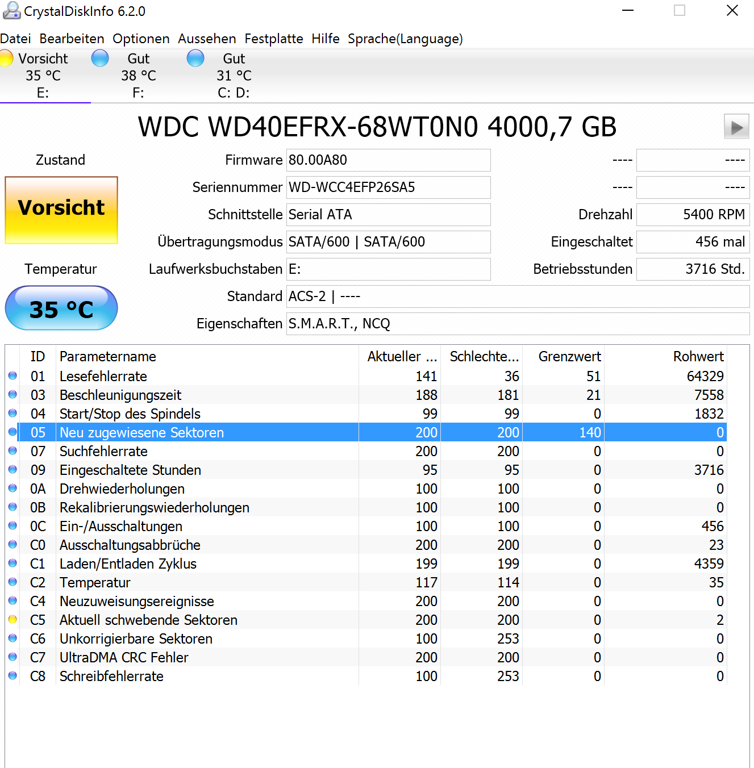This screenshot has height=768, width=754.
Task: Open the Sprache(Language) menu
Action: point(405,39)
